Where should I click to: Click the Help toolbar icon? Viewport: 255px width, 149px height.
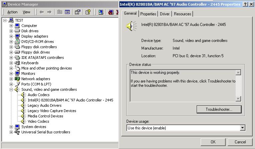pos(88,12)
